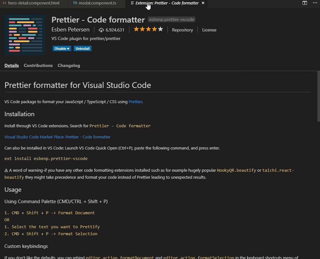Open the modal.component.ts tab

point(97,3)
